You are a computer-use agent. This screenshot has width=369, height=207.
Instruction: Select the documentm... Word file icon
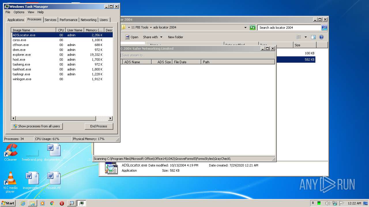click(54, 152)
